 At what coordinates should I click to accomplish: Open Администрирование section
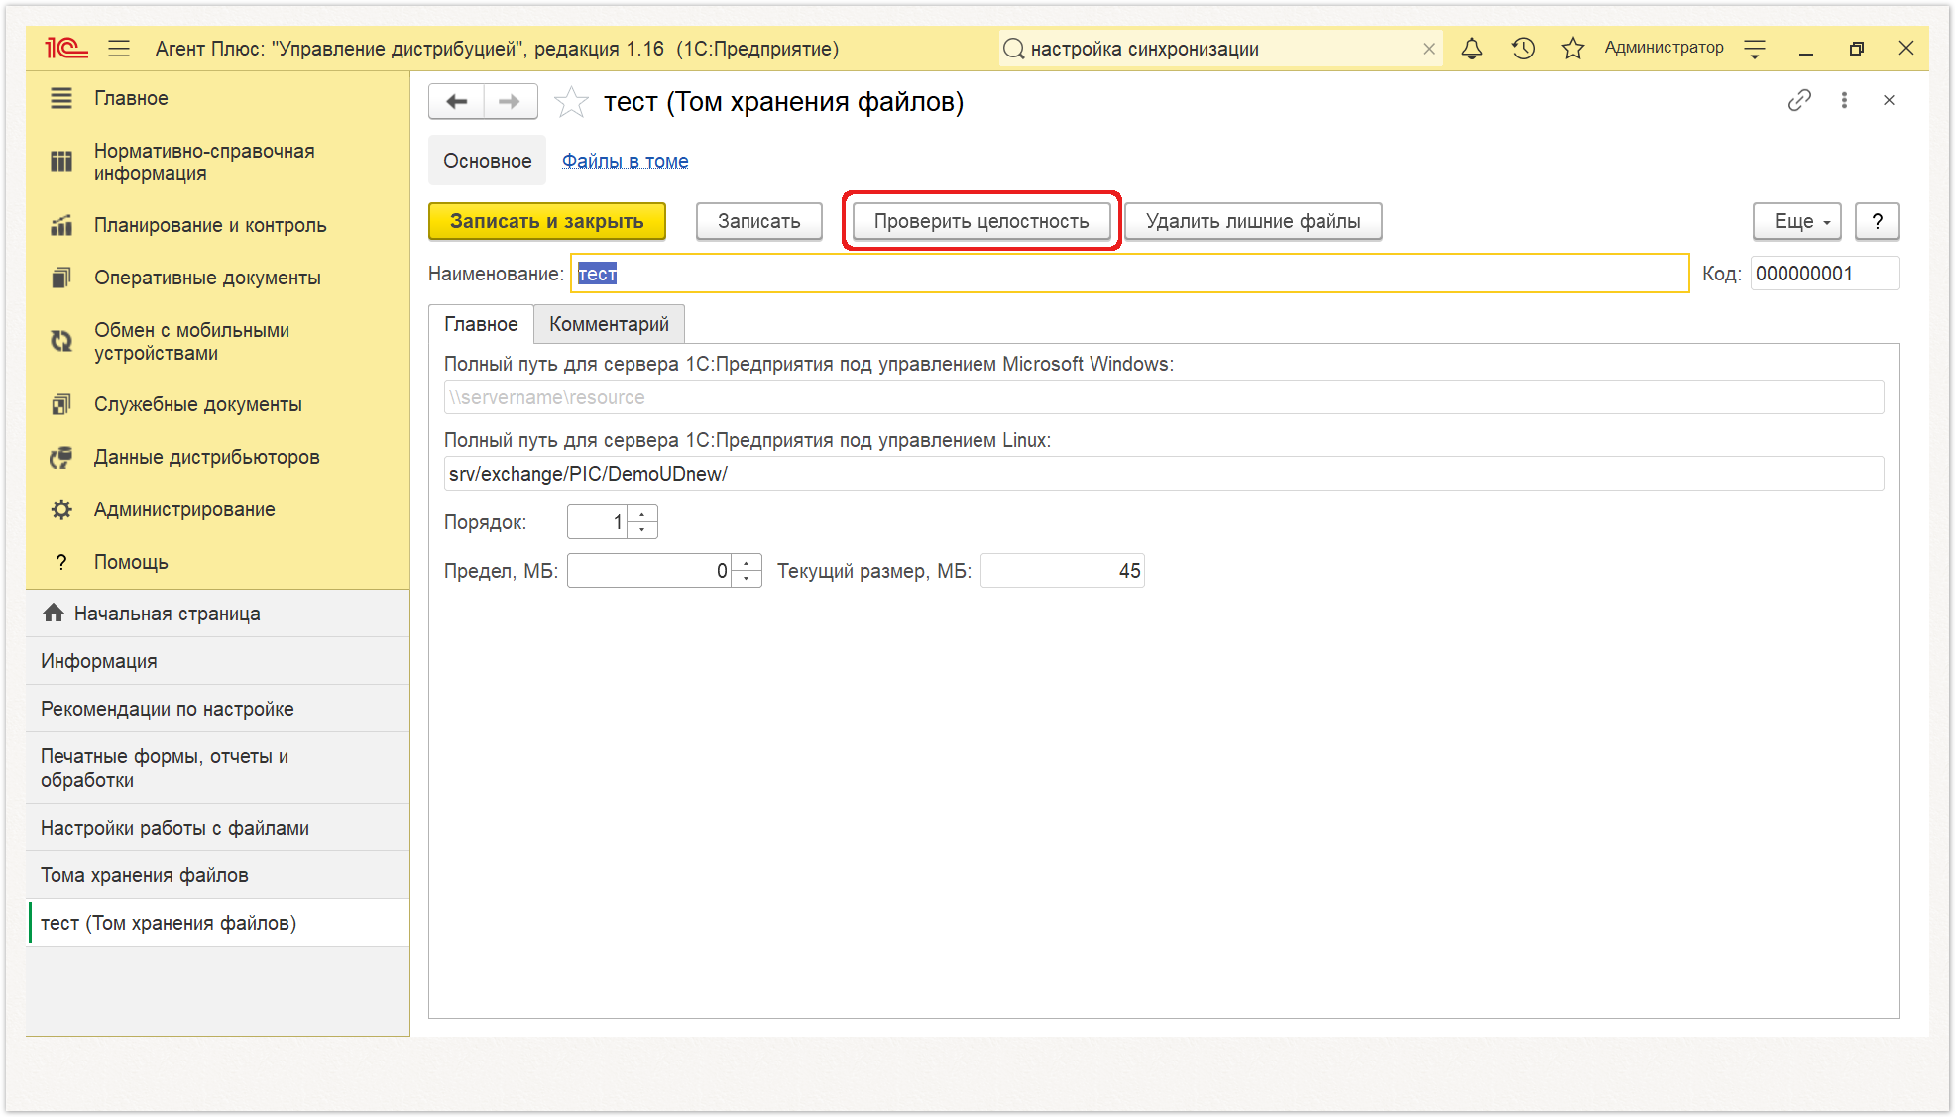[218, 509]
